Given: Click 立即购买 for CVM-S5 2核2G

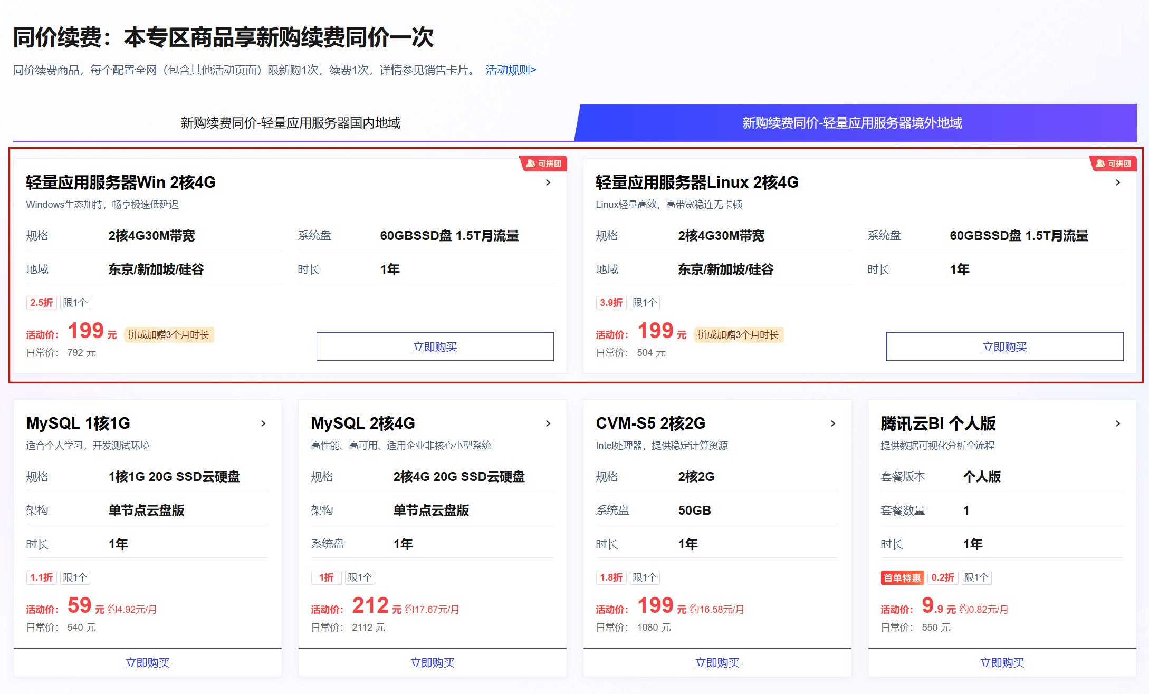Looking at the screenshot, I should [717, 662].
